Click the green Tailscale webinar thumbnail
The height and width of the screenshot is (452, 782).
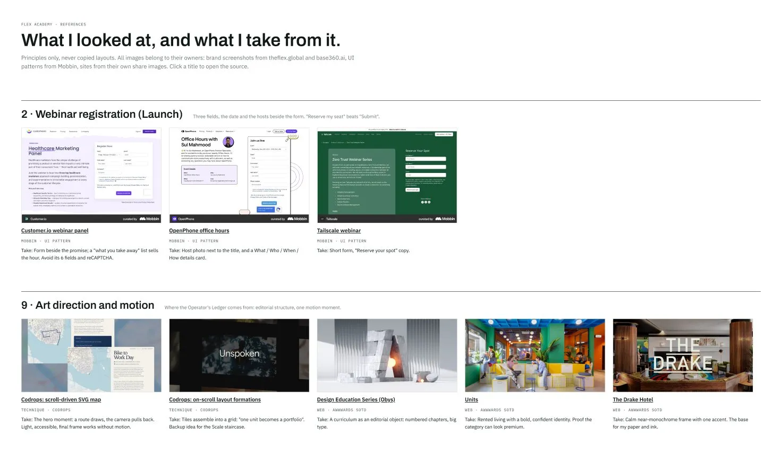pyautogui.click(x=387, y=175)
